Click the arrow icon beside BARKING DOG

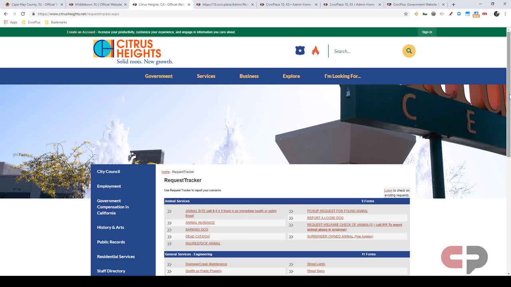tap(169, 230)
